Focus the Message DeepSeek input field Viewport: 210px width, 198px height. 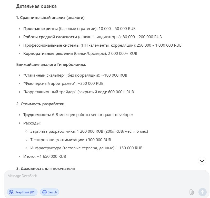tap(106, 179)
